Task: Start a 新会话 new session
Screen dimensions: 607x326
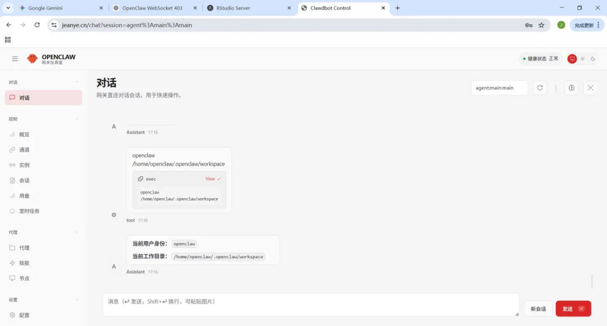Action: pos(538,308)
